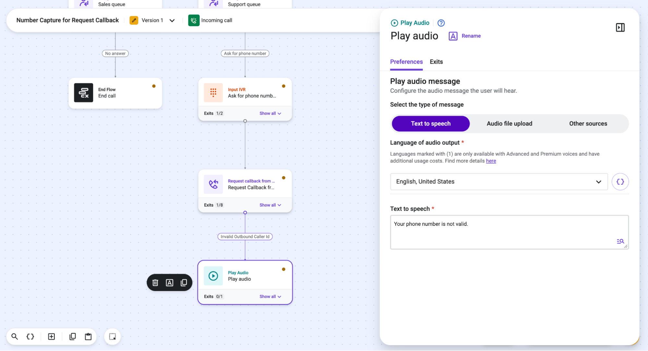The image size is (648, 351).
Task: Open the Version 1 dropdown chevron
Action: click(x=172, y=20)
